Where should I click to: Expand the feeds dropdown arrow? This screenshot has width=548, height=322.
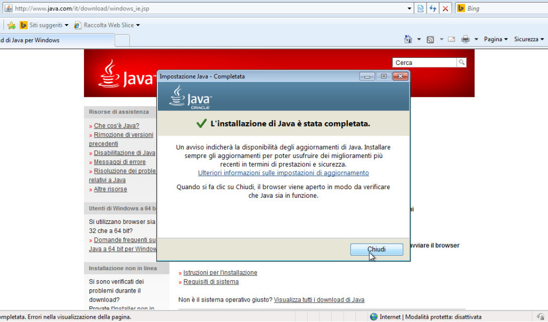(x=441, y=39)
